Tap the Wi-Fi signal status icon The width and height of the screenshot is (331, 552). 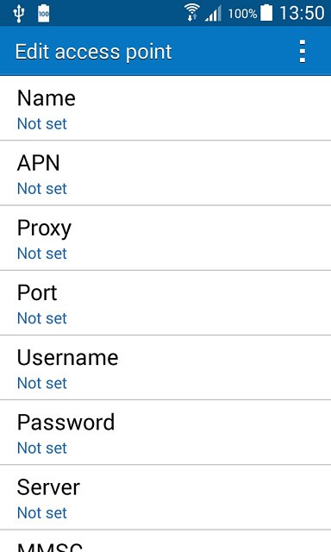point(192,13)
